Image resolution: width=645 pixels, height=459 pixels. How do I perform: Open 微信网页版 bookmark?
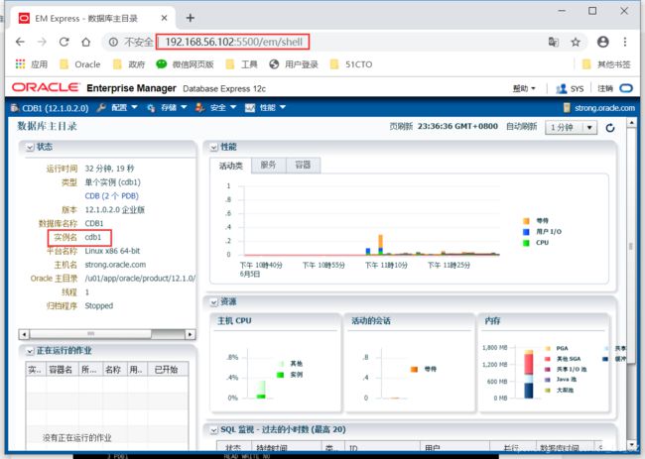point(186,64)
